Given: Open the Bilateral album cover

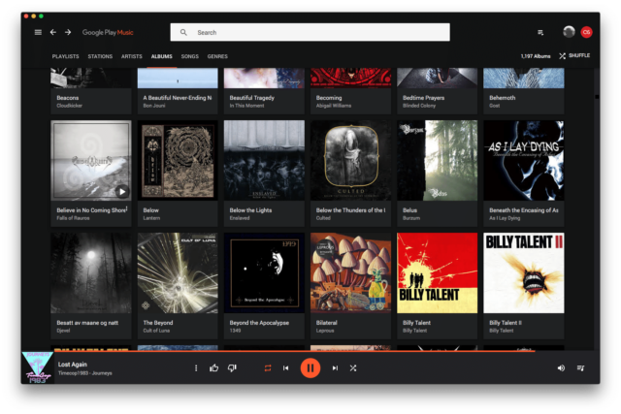Looking at the screenshot, I should 350,273.
